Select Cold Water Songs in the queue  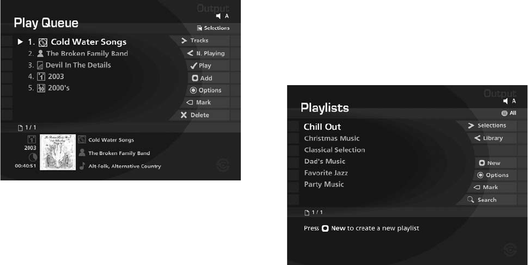[88, 42]
